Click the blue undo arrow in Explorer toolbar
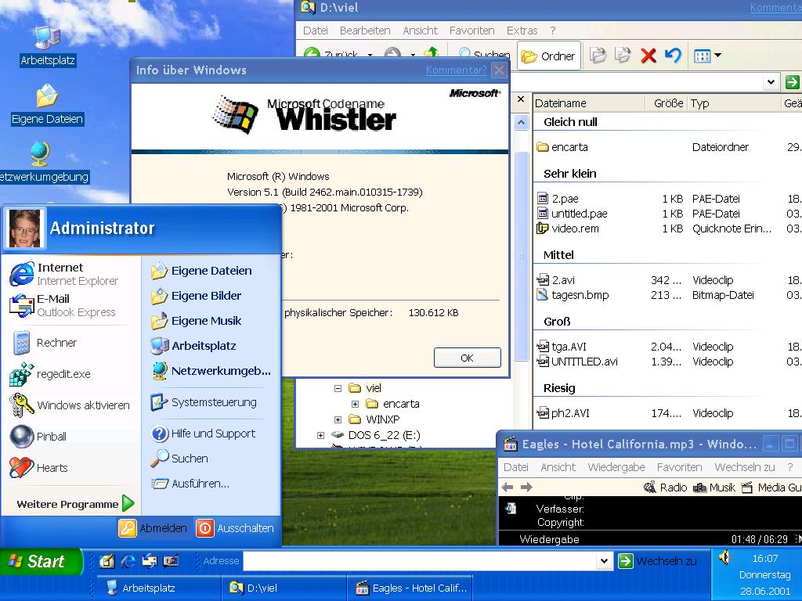 pos(673,56)
